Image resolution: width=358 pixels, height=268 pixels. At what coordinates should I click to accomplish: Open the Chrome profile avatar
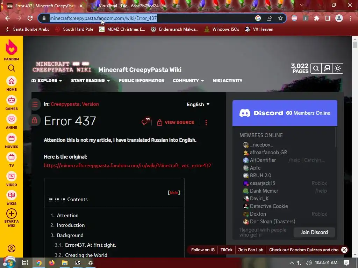339,18
